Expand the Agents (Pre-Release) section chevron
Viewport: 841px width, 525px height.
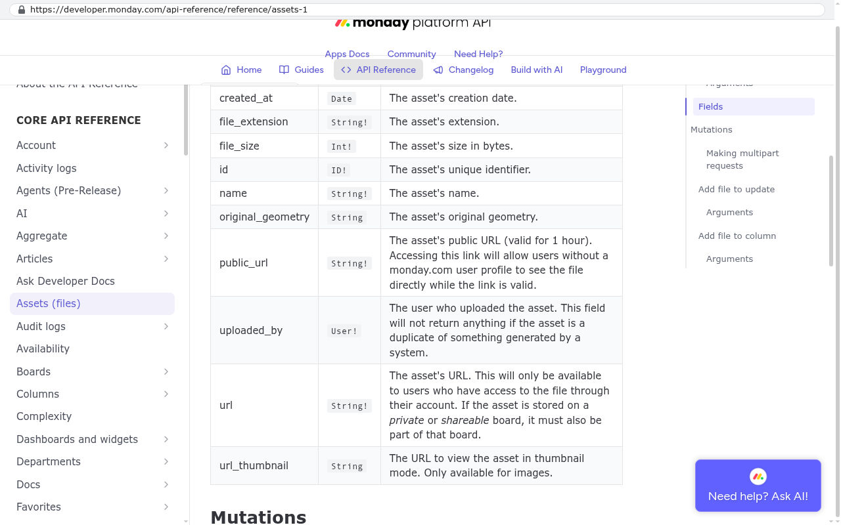point(166,190)
